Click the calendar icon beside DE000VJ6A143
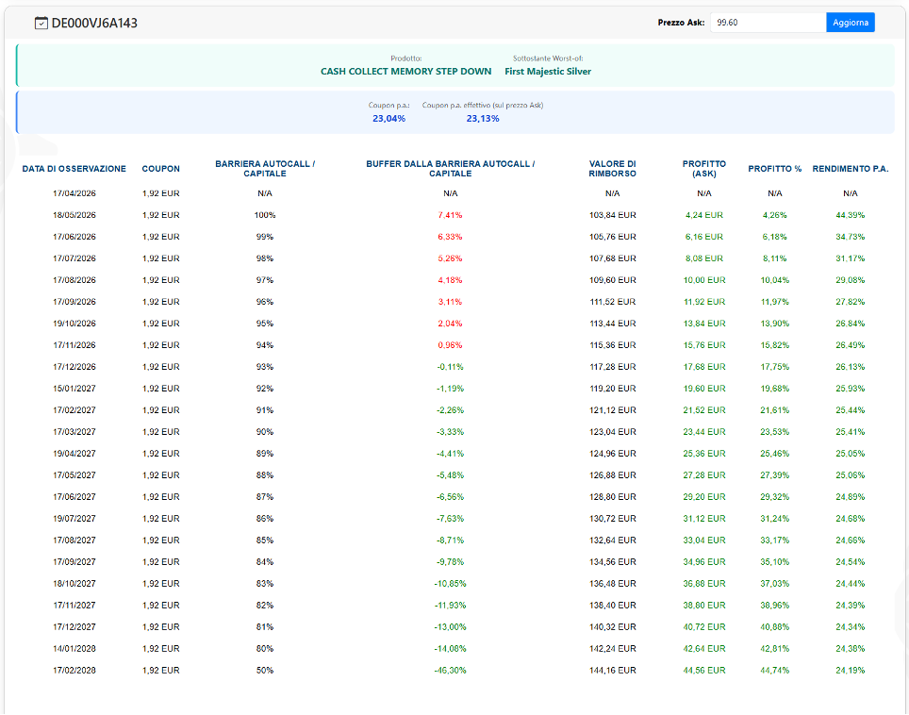The image size is (909, 715). click(x=41, y=23)
